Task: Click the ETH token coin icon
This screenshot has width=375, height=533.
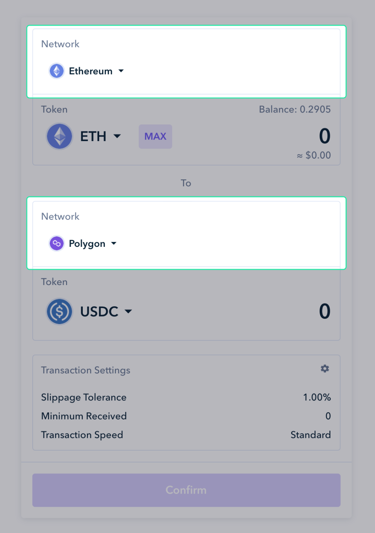Action: click(59, 136)
